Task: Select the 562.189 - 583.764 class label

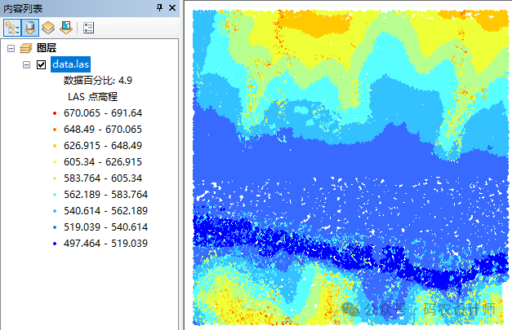Action: coord(106,195)
